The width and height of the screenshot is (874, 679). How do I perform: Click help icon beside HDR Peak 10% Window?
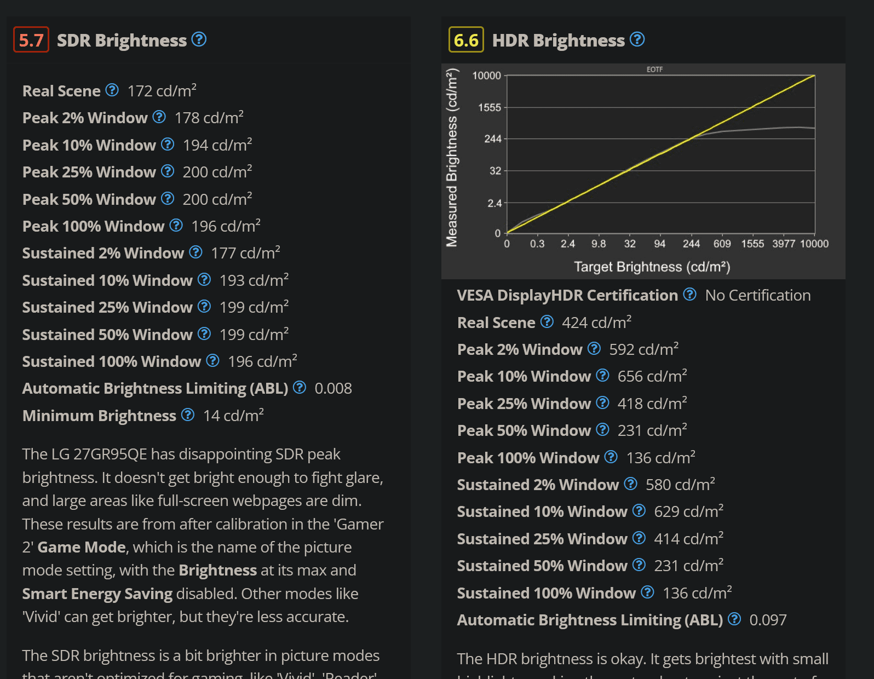click(x=602, y=375)
